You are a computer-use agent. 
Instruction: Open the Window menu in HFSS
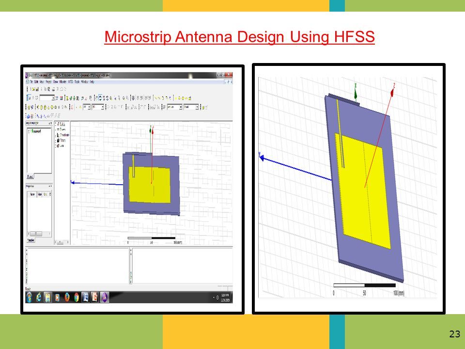coord(84,82)
